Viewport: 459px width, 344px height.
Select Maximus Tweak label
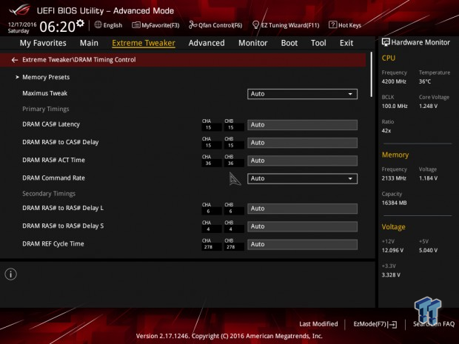pos(44,93)
